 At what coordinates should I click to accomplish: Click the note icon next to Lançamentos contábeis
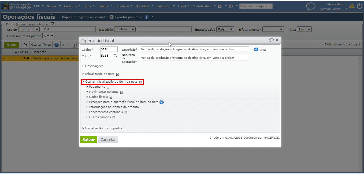pos(126,113)
